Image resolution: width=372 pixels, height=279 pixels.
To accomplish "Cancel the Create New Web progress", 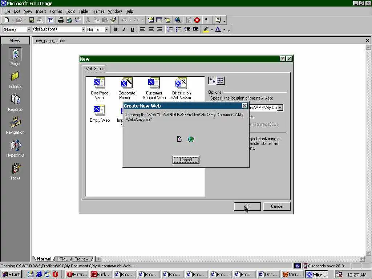I will pyautogui.click(x=186, y=160).
